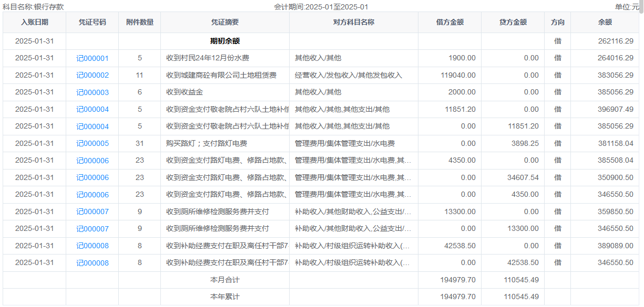
Task: Click the 凭证摘要 column header
Action: 224,22
